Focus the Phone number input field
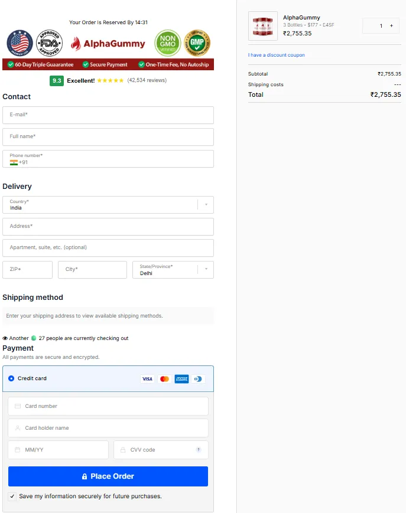This screenshot has width=406, height=513. click(108, 159)
